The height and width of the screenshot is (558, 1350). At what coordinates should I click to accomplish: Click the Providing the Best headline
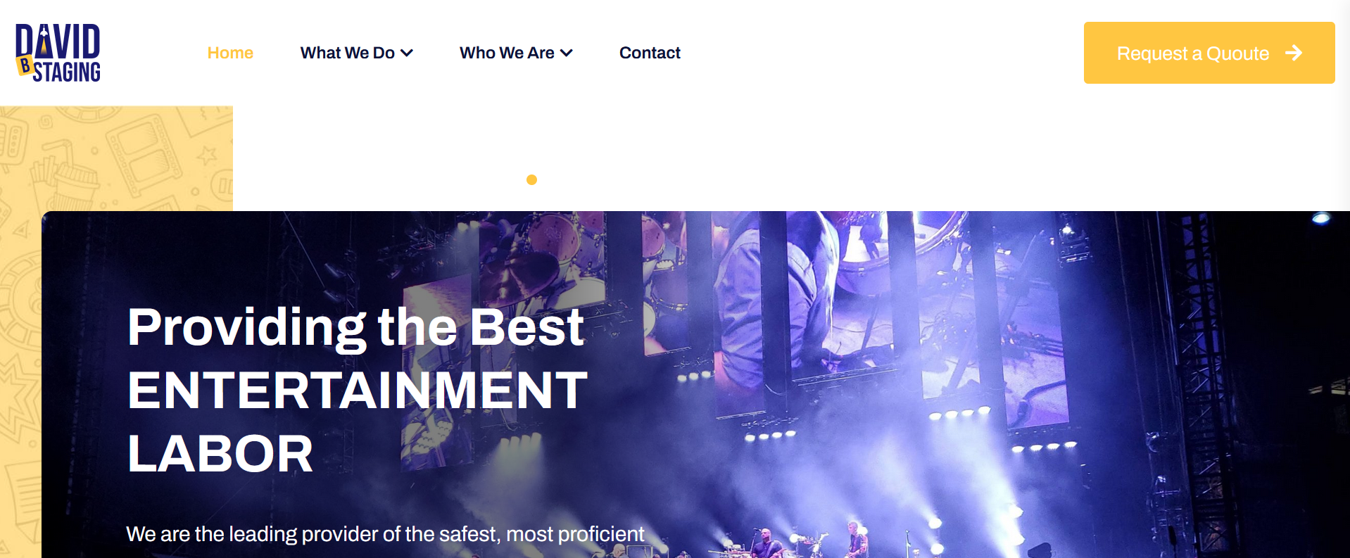pos(356,326)
